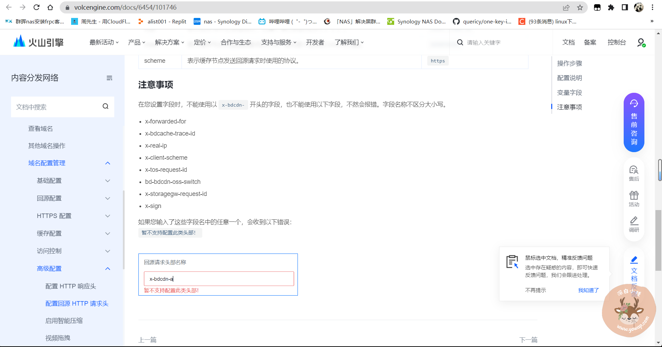Open 配置回源 HTTP 请求头 doc

(77, 304)
